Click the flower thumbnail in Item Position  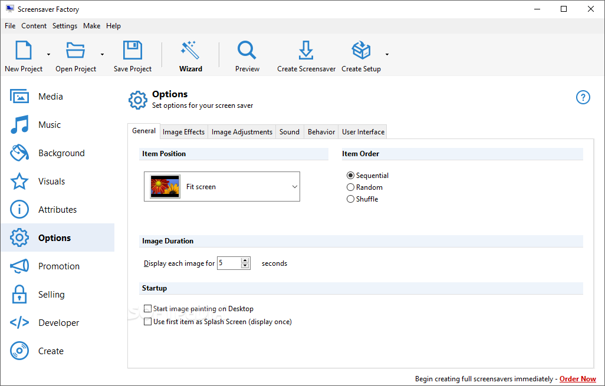click(165, 187)
